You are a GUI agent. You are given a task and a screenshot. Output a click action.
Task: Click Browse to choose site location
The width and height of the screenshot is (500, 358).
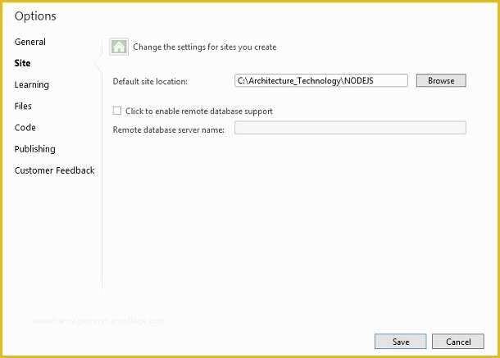[x=441, y=80]
